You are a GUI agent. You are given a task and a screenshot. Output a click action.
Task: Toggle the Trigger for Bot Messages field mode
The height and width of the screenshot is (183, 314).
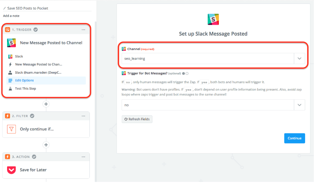point(185,73)
